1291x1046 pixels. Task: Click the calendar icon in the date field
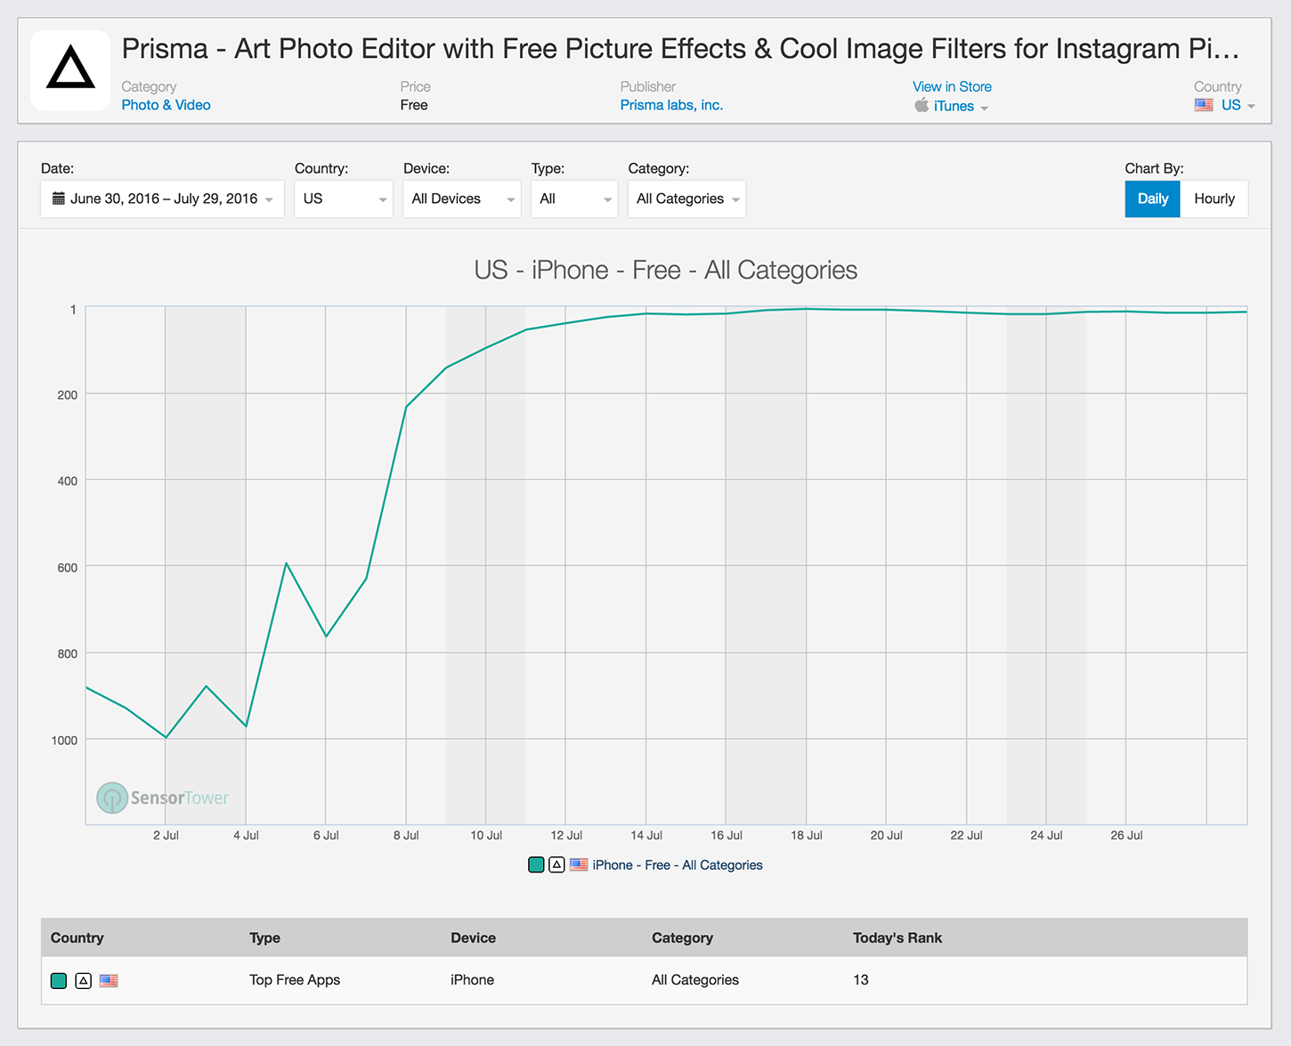[x=59, y=199]
